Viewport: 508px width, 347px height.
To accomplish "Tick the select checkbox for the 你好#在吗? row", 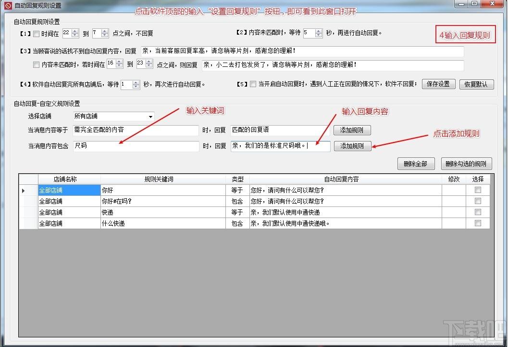I will coord(478,201).
